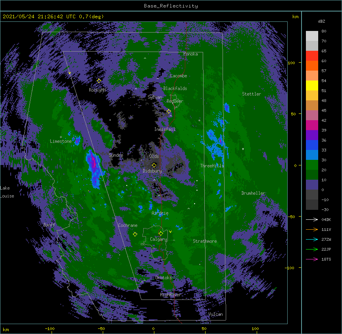Image resolution: width=342 pixels, height=334 pixels.
Task: Select the 39 dBZ purple color swatch
Action: pos(312,135)
